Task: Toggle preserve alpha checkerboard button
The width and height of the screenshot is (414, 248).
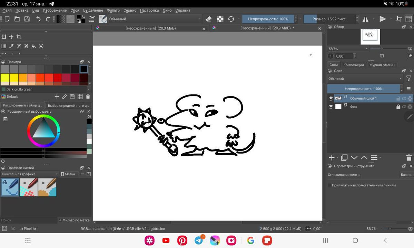Action: point(220,19)
